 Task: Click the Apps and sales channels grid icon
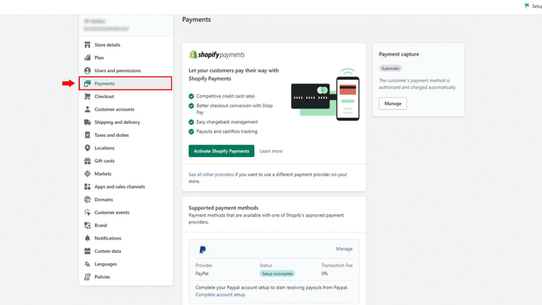pyautogui.click(x=87, y=187)
